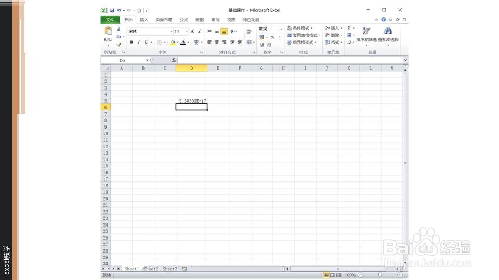
Task: Expand the formula bar chevron
Action: 405,60
